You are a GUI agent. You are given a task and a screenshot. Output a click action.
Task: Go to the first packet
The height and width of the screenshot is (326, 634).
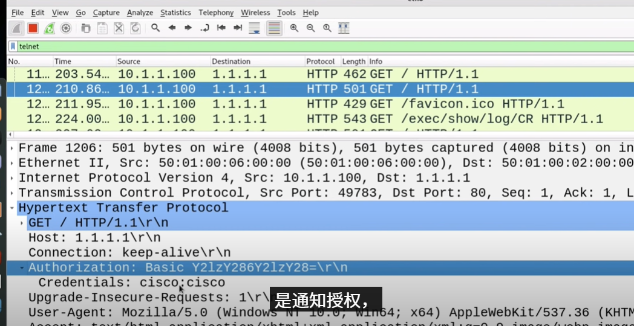coord(221,28)
